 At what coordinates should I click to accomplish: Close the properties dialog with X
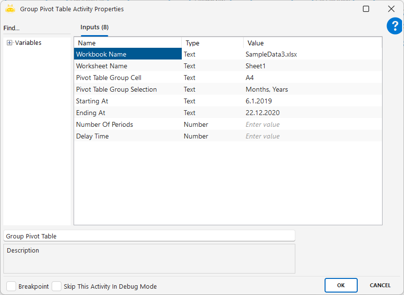[x=391, y=9]
